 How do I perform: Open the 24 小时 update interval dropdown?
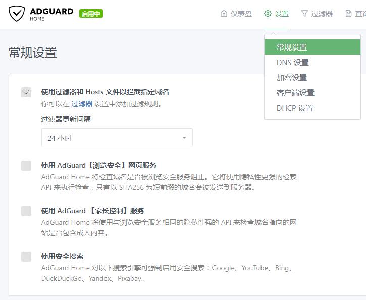[117, 138]
